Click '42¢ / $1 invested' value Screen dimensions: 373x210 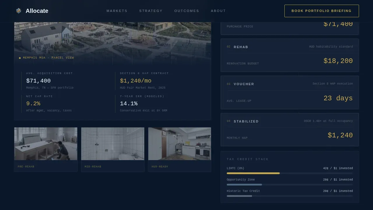click(x=338, y=168)
